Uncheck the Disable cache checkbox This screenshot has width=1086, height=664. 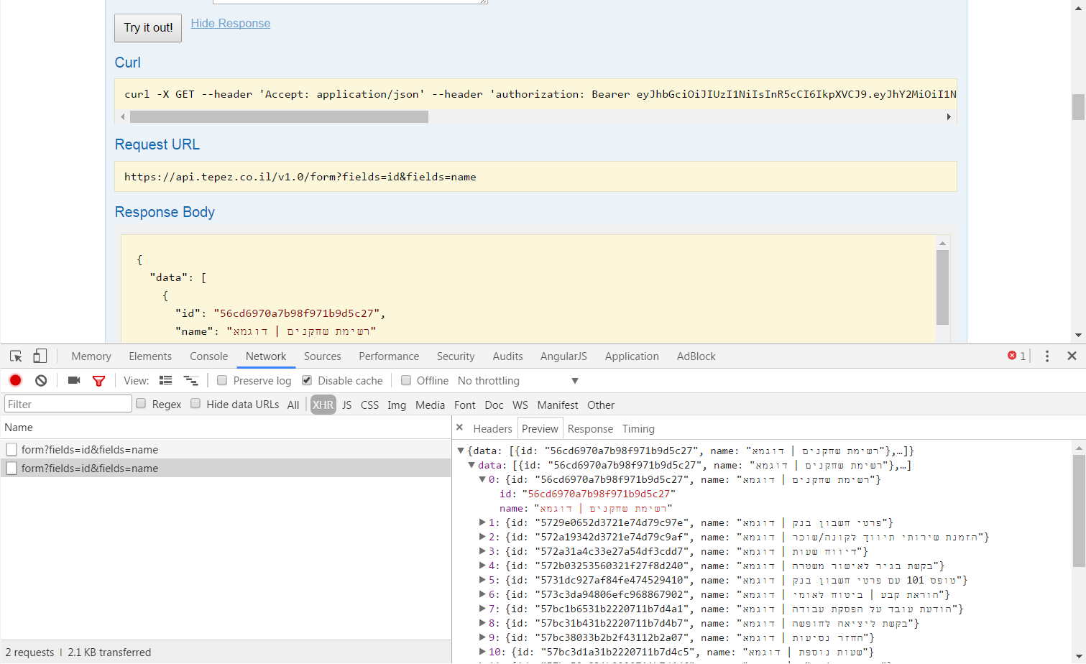click(307, 380)
